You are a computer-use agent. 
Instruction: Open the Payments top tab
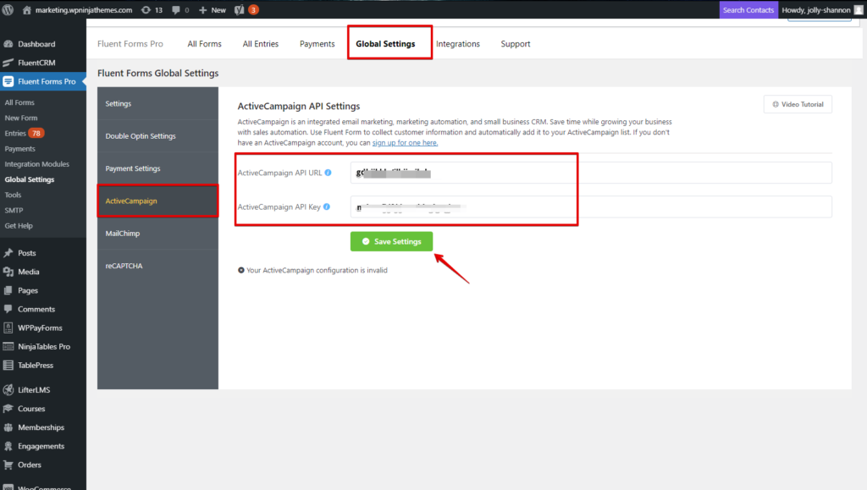[x=318, y=44]
